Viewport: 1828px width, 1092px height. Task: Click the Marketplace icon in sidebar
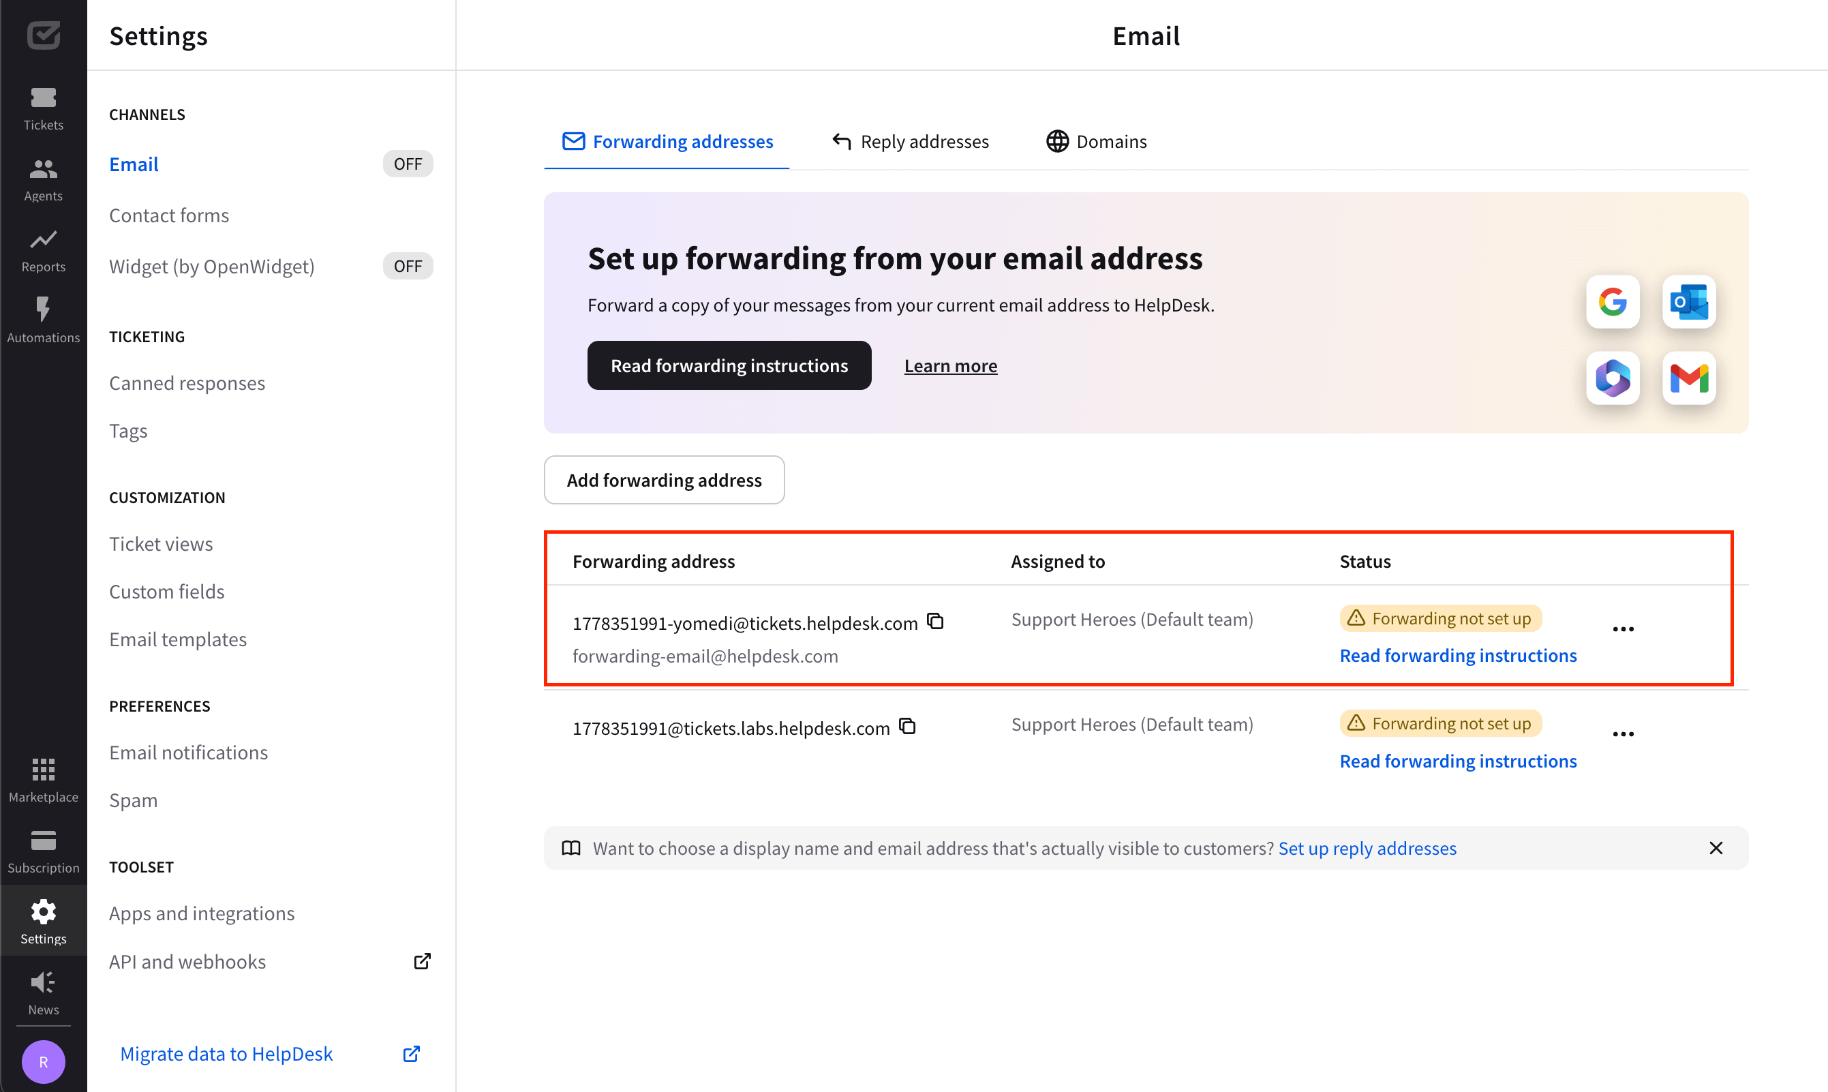pos(42,768)
